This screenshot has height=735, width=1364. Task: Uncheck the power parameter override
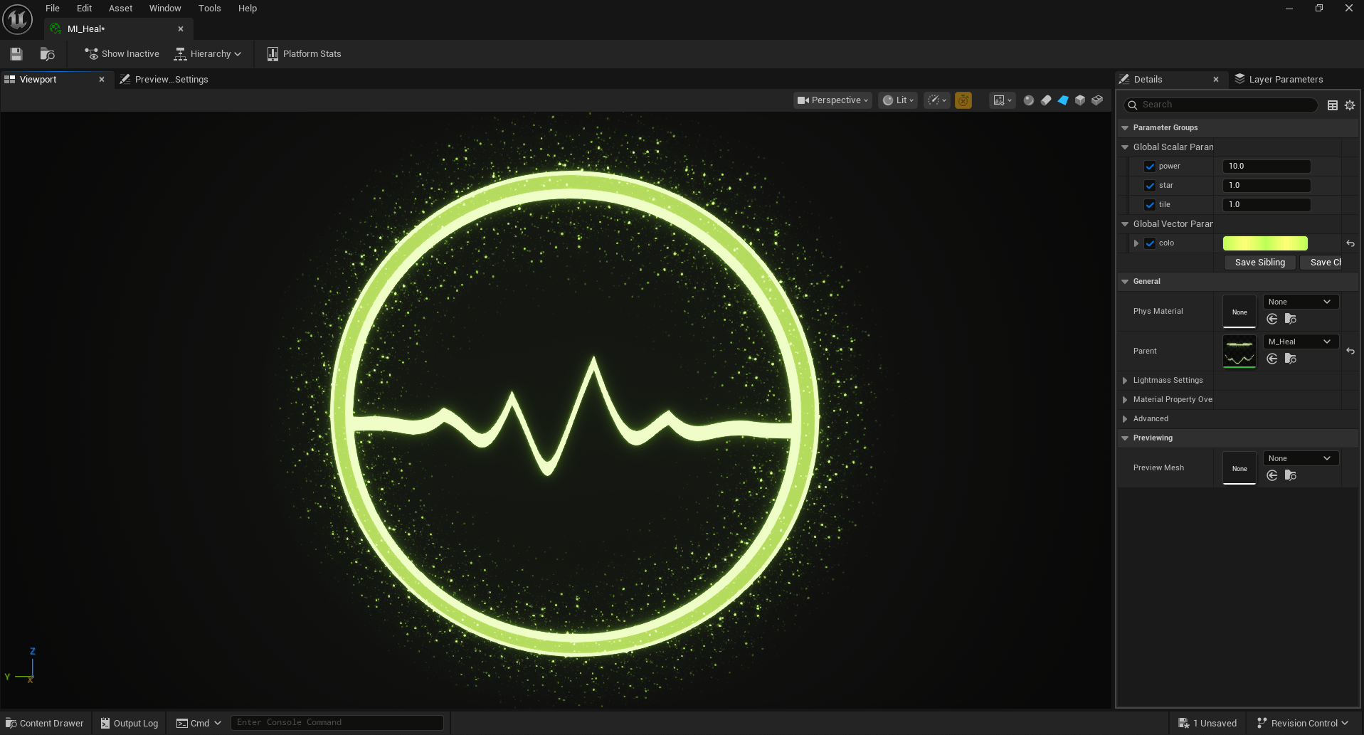coord(1150,166)
